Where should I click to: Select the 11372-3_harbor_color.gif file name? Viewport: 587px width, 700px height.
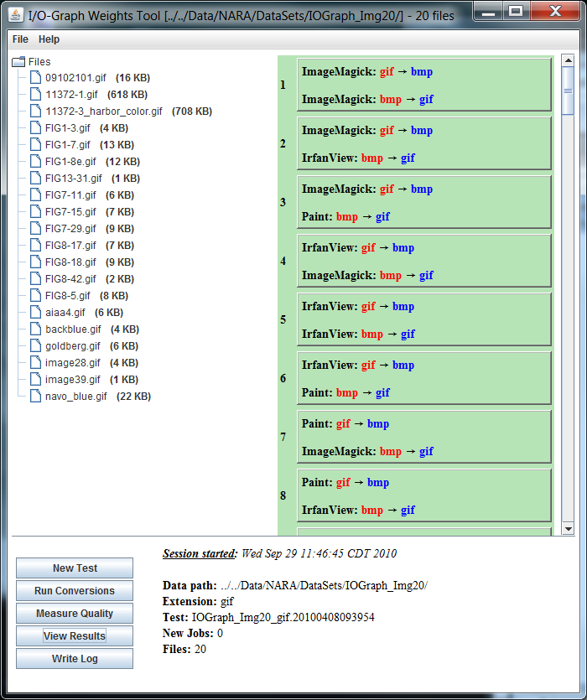click(x=104, y=111)
